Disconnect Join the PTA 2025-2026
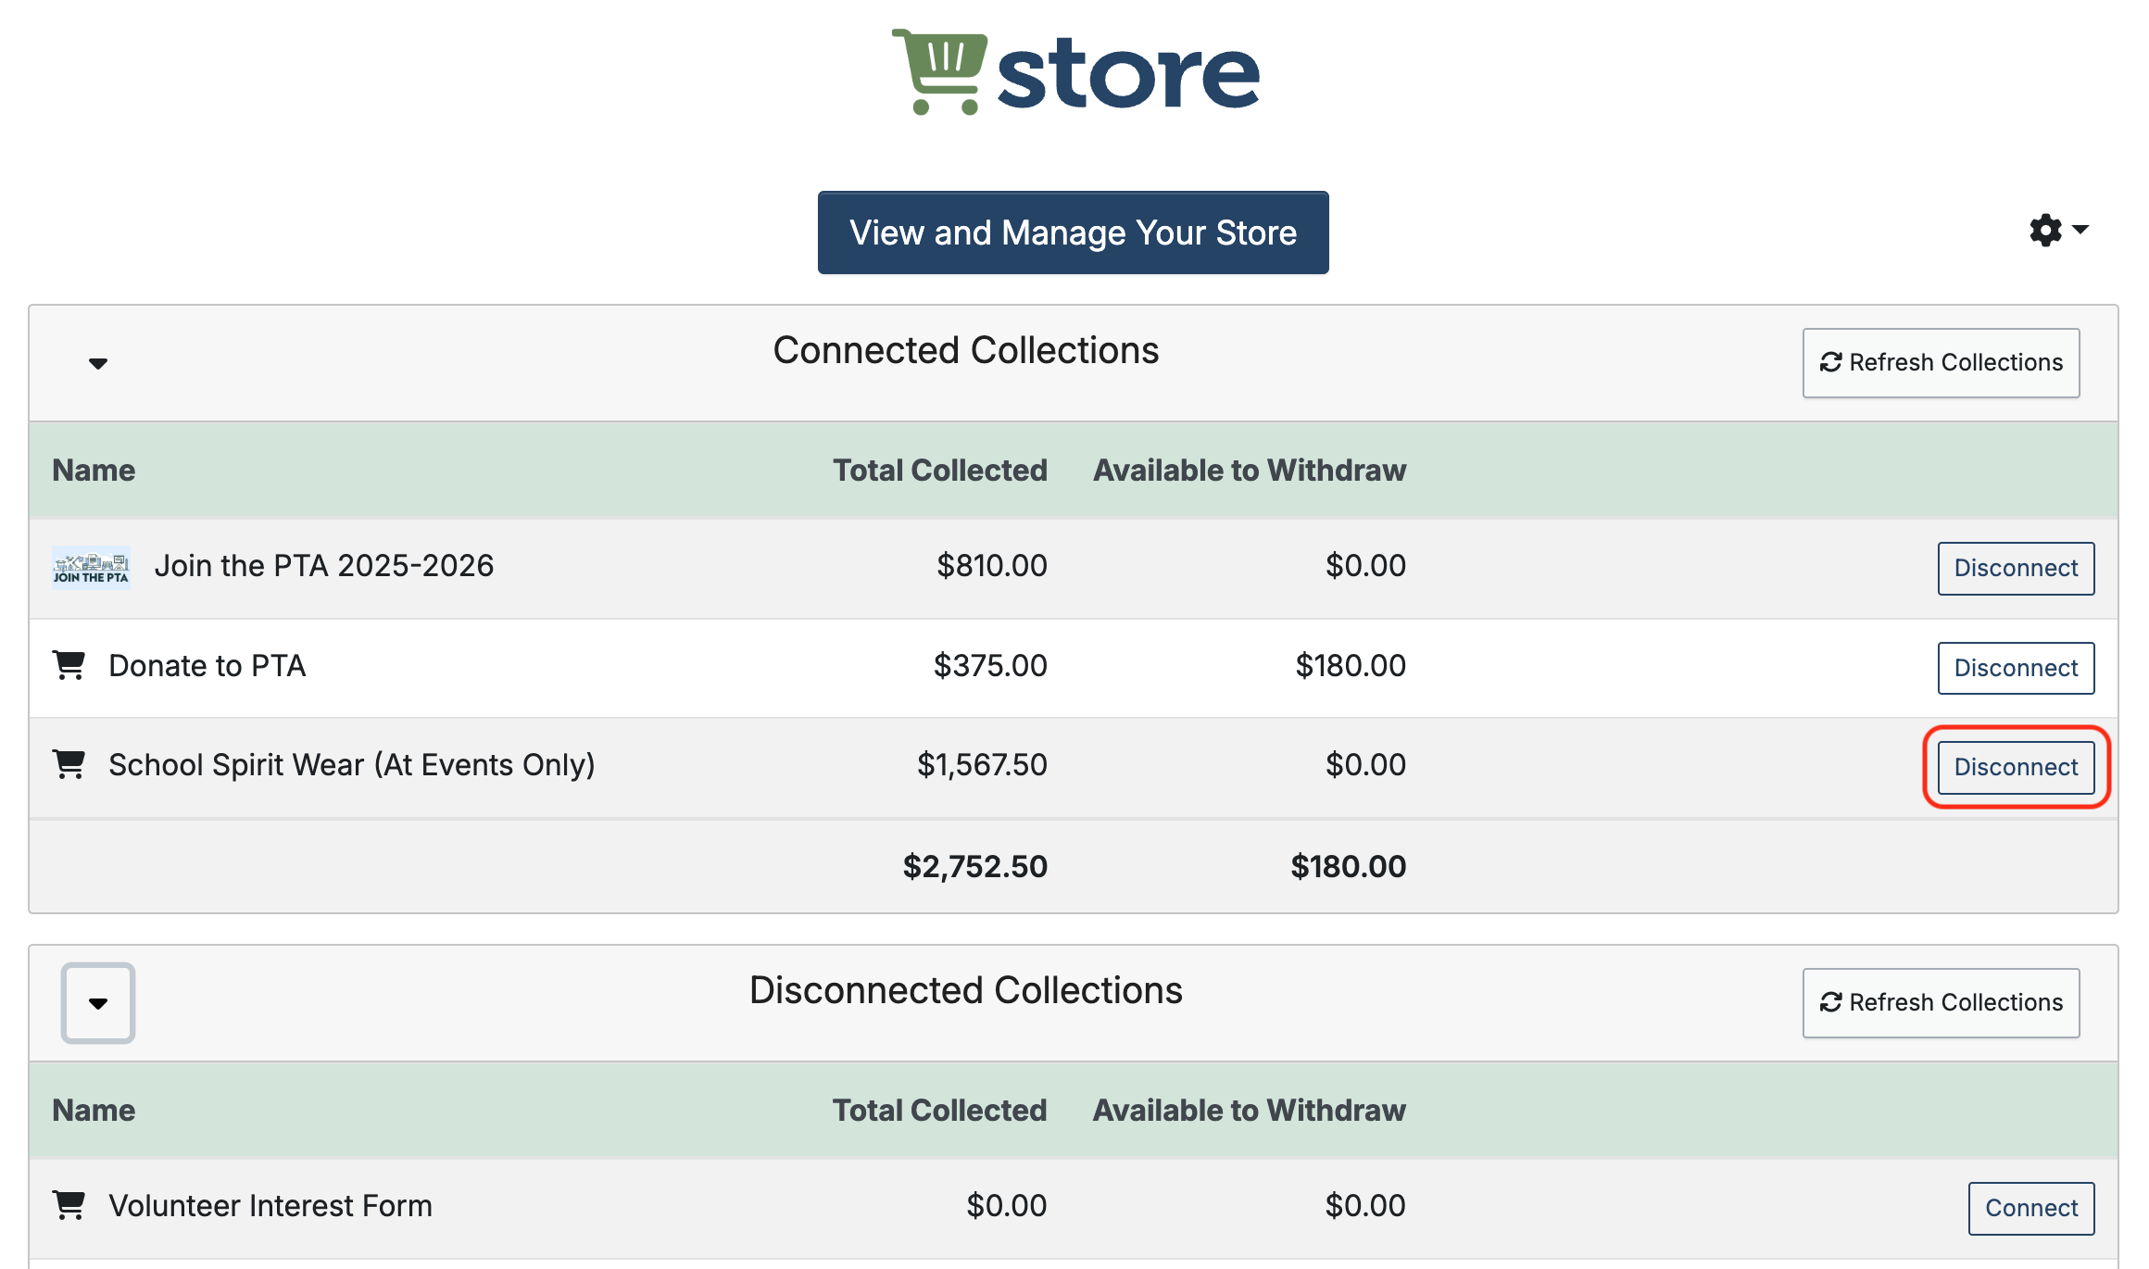The width and height of the screenshot is (2149, 1269). pyautogui.click(x=2016, y=568)
